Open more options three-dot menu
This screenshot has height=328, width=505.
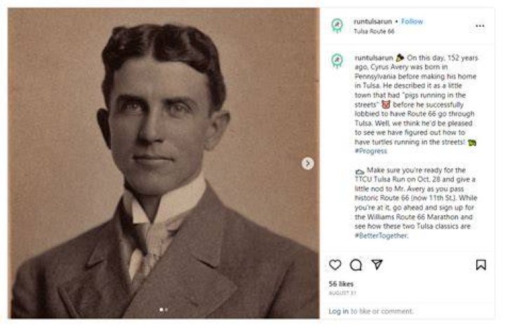click(480, 26)
